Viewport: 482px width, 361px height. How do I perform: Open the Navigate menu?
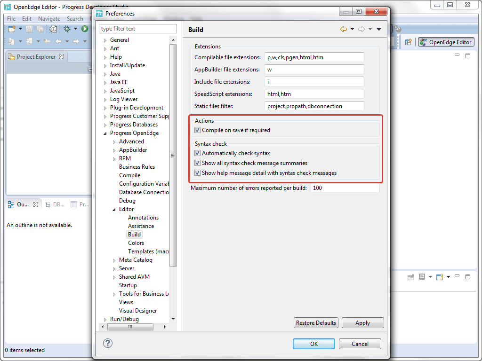click(49, 19)
